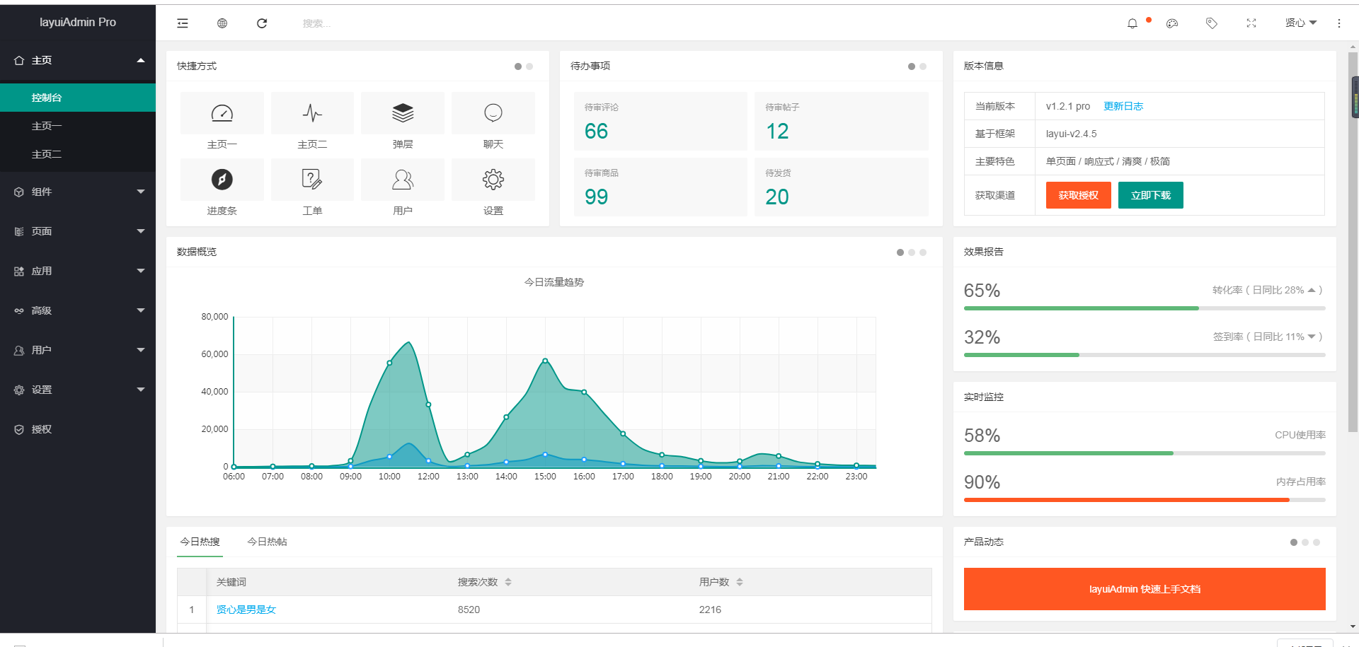Open the vertical more options icon

click(x=1339, y=23)
